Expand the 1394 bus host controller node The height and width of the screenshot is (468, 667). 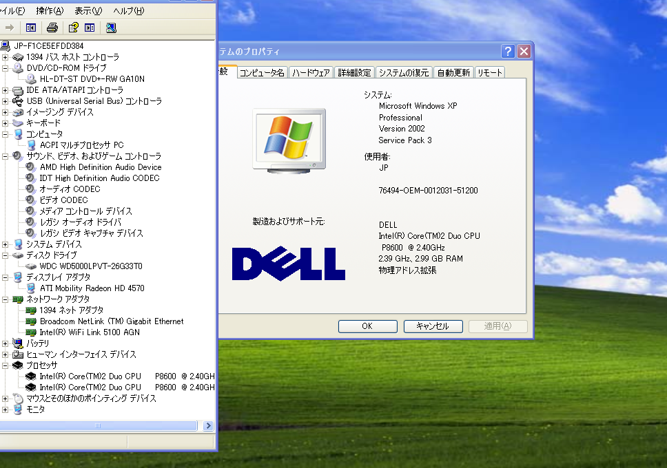tap(5, 57)
